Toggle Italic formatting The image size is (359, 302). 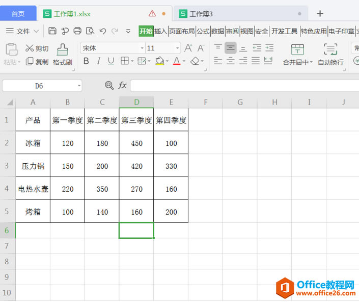pos(98,61)
